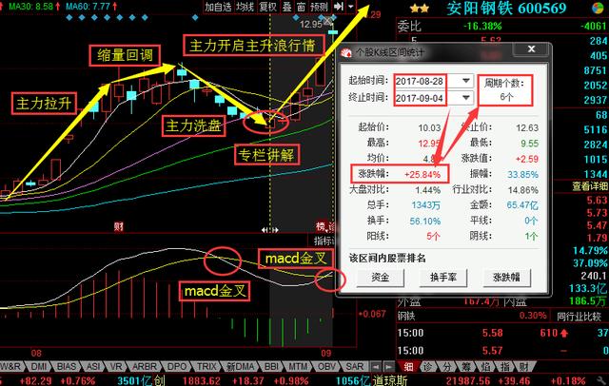Image resolution: width=609 pixels, height=386 pixels.
Task: Switch to the BIAS indicator tab
Action: [67, 366]
